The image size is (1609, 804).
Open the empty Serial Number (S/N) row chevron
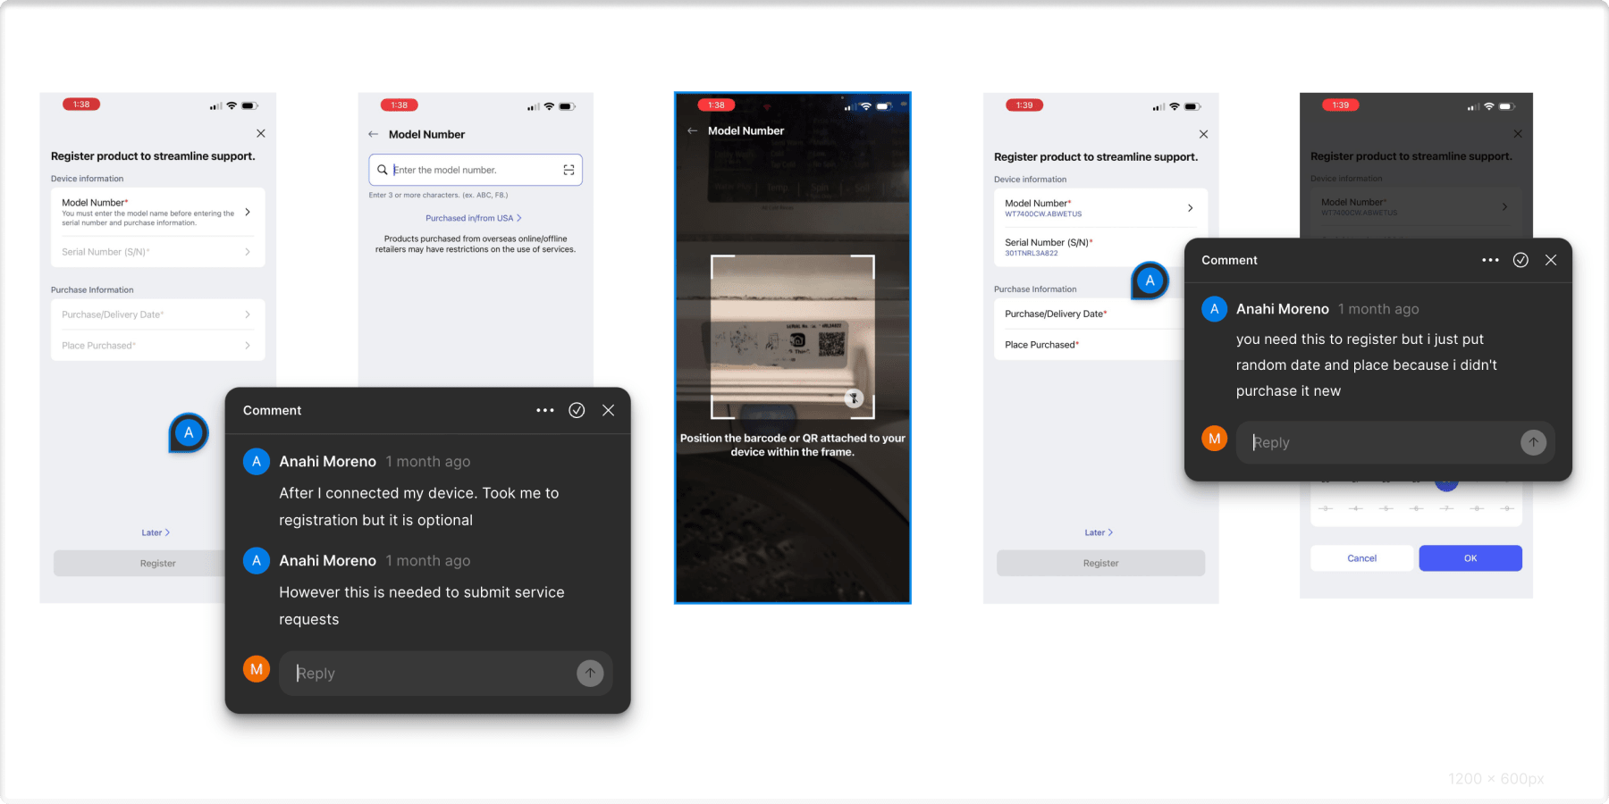(248, 252)
